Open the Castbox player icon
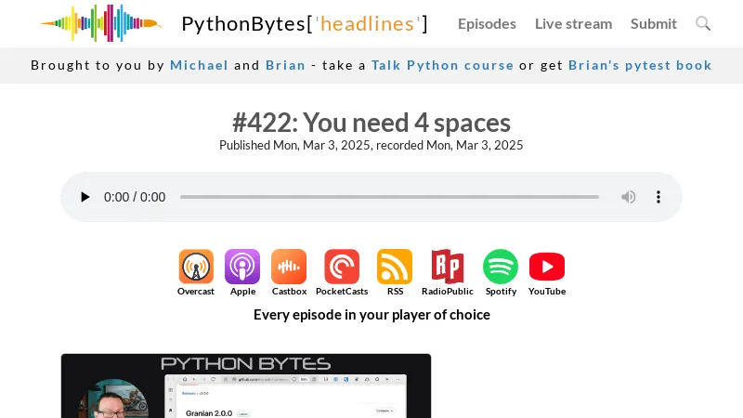Image resolution: width=743 pixels, height=418 pixels. [x=289, y=268]
